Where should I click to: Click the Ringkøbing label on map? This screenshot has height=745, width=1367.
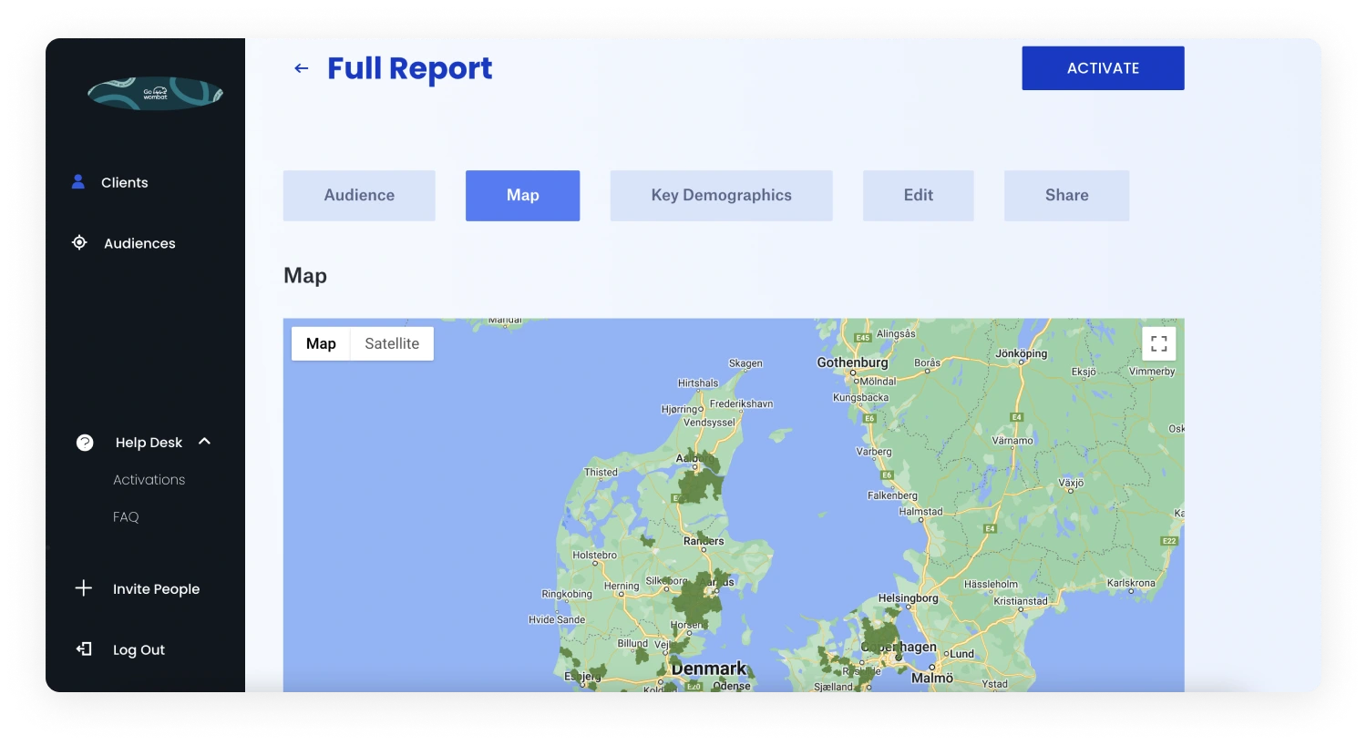coord(567,594)
